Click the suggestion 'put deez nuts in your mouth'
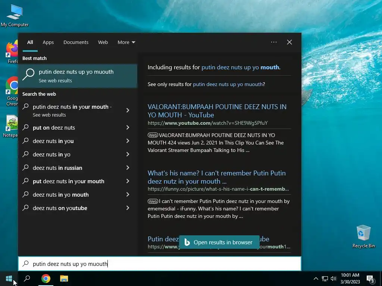The image size is (382, 286). pos(69,181)
